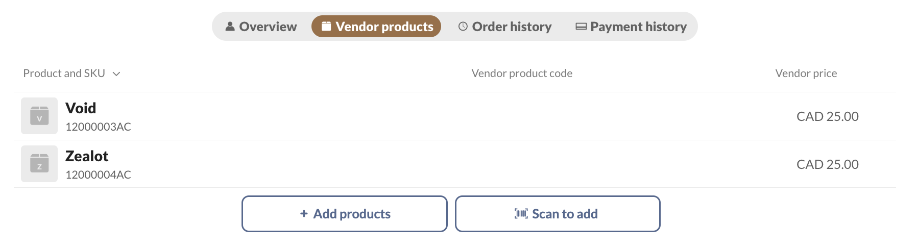Expand the Product and SKU sort chevron
This screenshot has height=248, width=917.
[116, 74]
